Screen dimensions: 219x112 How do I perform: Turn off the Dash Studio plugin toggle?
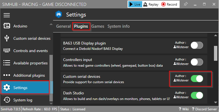click(197, 95)
